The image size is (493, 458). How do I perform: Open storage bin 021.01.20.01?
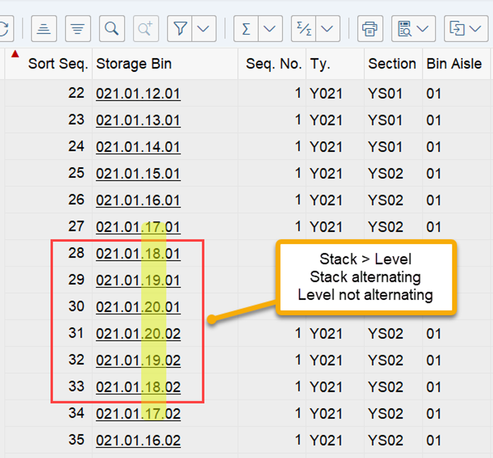coord(138,307)
